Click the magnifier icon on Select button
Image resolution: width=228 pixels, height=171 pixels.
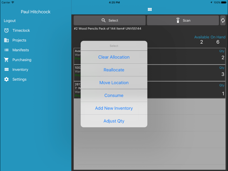tap(103, 20)
